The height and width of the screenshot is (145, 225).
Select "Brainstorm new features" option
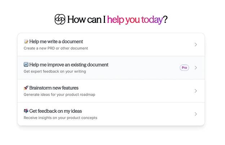(x=54, y=88)
